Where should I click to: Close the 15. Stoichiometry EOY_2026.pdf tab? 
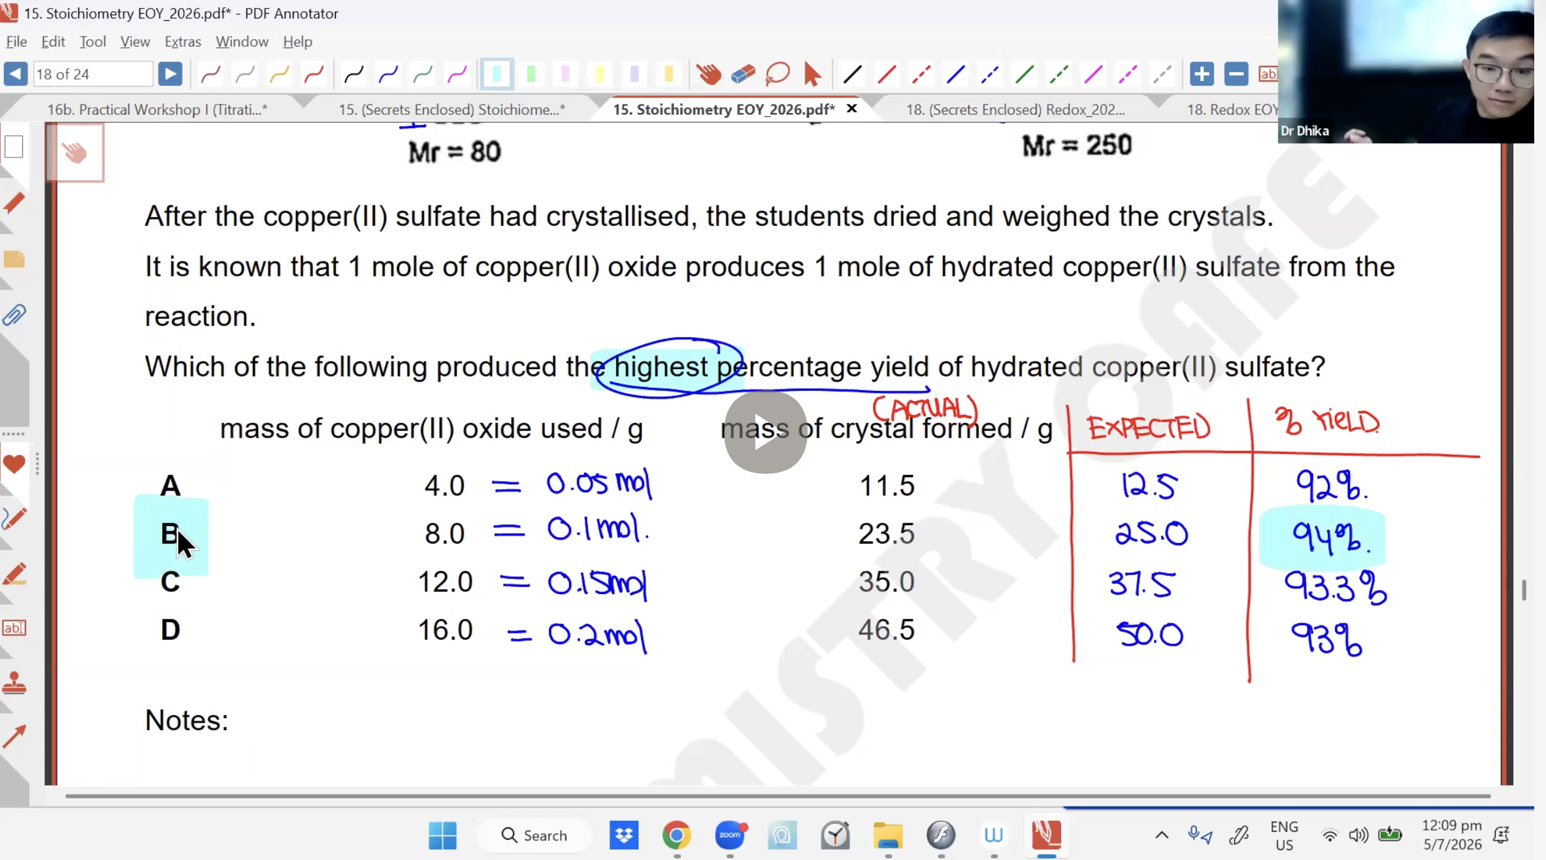852,108
